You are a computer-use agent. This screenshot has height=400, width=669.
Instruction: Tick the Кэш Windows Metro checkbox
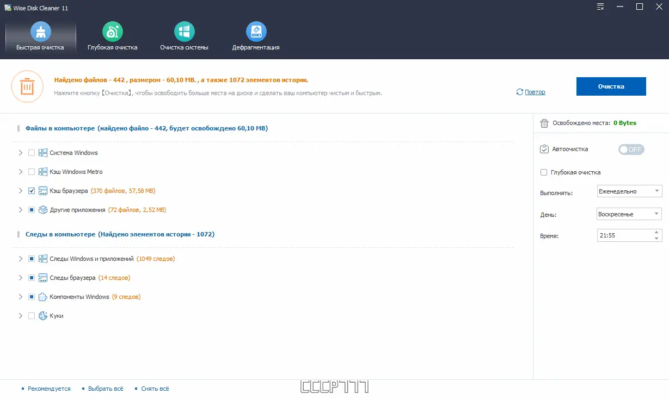[x=32, y=172]
